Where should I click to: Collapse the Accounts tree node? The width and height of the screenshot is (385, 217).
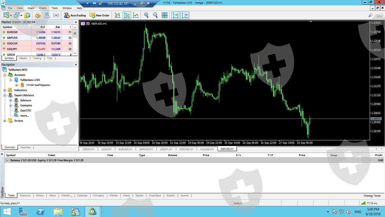5,75
